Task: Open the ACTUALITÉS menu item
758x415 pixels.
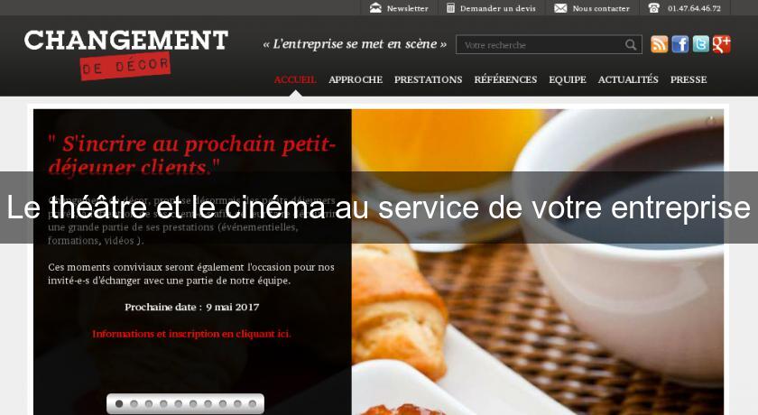Action: coord(628,79)
